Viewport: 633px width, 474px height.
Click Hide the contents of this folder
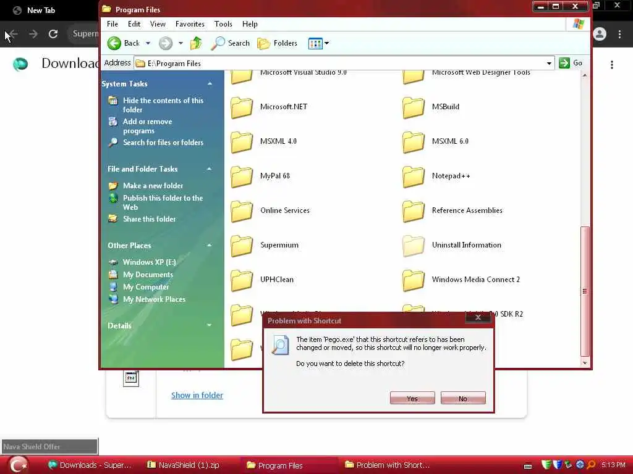tap(163, 105)
